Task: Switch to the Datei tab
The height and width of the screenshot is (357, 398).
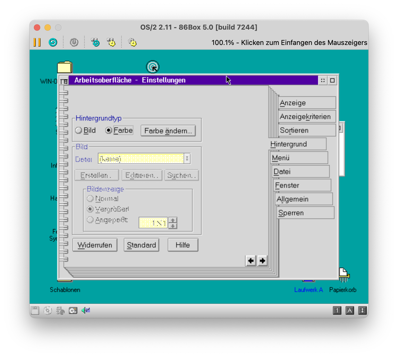Action: 301,172
